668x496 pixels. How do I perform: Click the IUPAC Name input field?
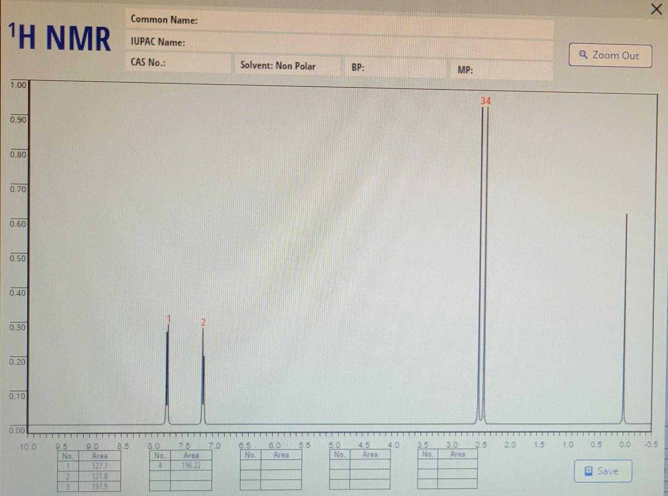coord(344,42)
